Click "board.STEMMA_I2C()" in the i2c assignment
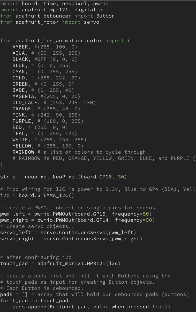Screen dimensions: 196x312 [46, 195]
